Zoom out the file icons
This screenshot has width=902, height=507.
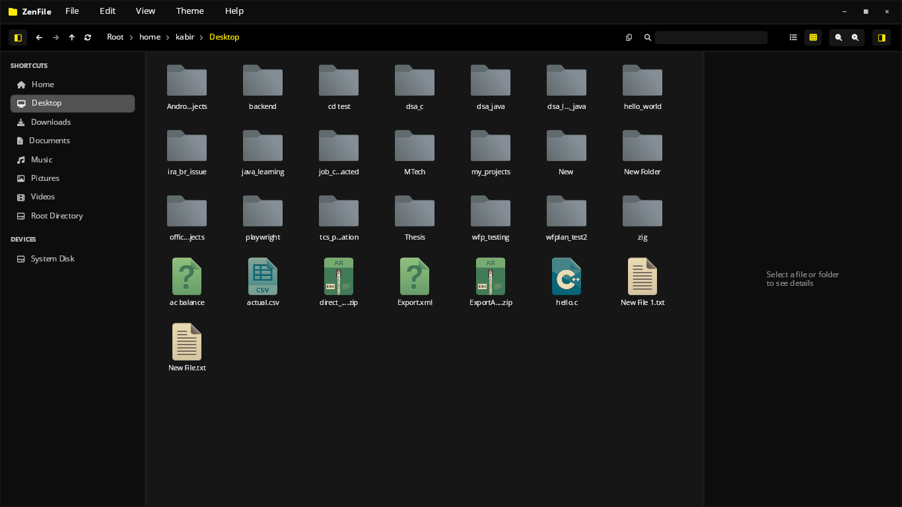839,38
